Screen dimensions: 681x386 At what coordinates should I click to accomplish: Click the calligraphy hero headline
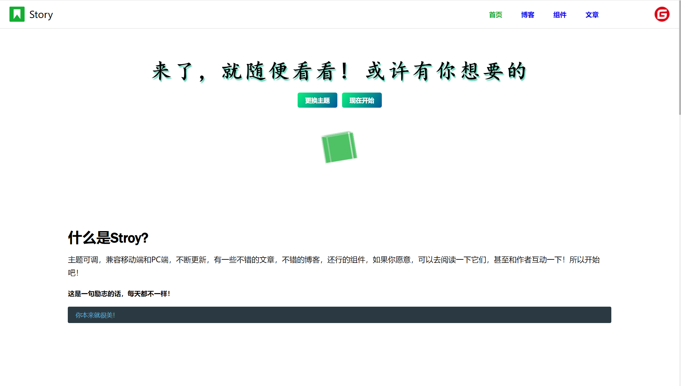point(339,71)
